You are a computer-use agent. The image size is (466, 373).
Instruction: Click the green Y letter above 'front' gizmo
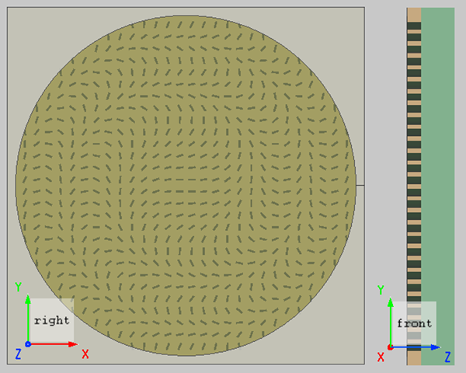click(x=381, y=290)
